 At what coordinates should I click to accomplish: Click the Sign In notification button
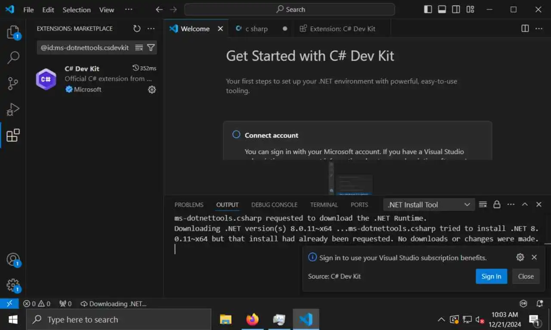click(491, 276)
